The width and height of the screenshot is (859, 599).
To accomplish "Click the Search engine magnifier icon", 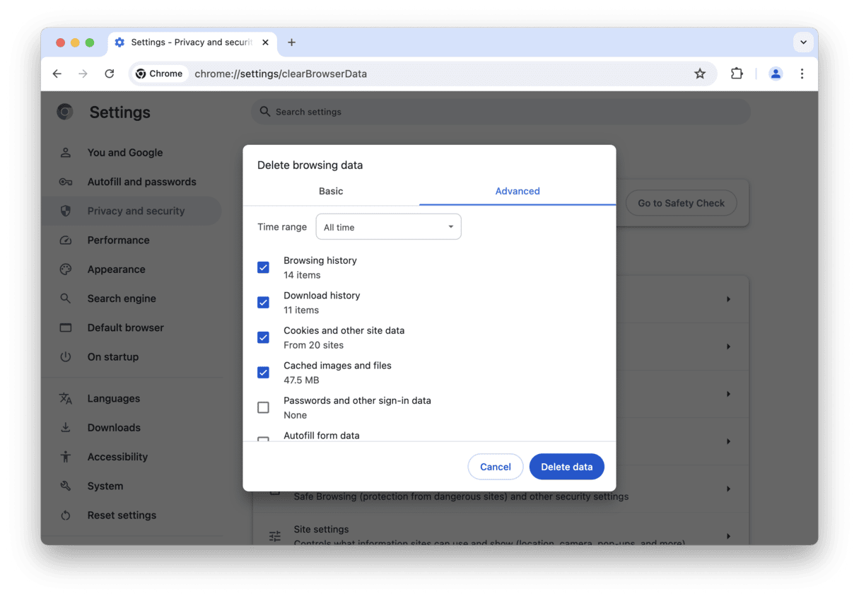I will (x=65, y=298).
